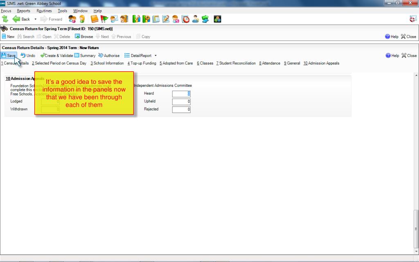This screenshot has height=262, width=419.
Task: Click the green swap arrows icon in the toolbar
Action: click(x=5, y=19)
